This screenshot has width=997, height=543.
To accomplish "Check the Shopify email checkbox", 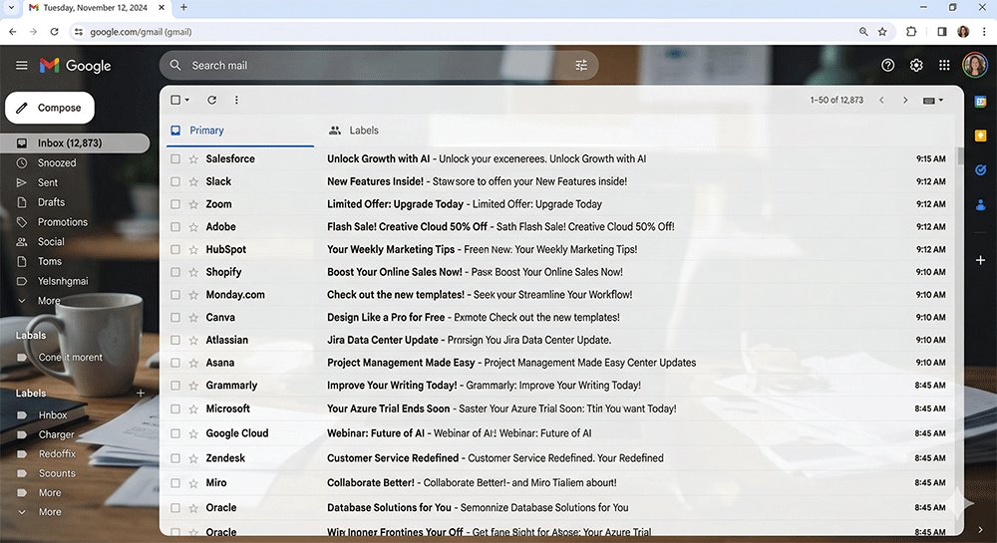I will pos(175,272).
